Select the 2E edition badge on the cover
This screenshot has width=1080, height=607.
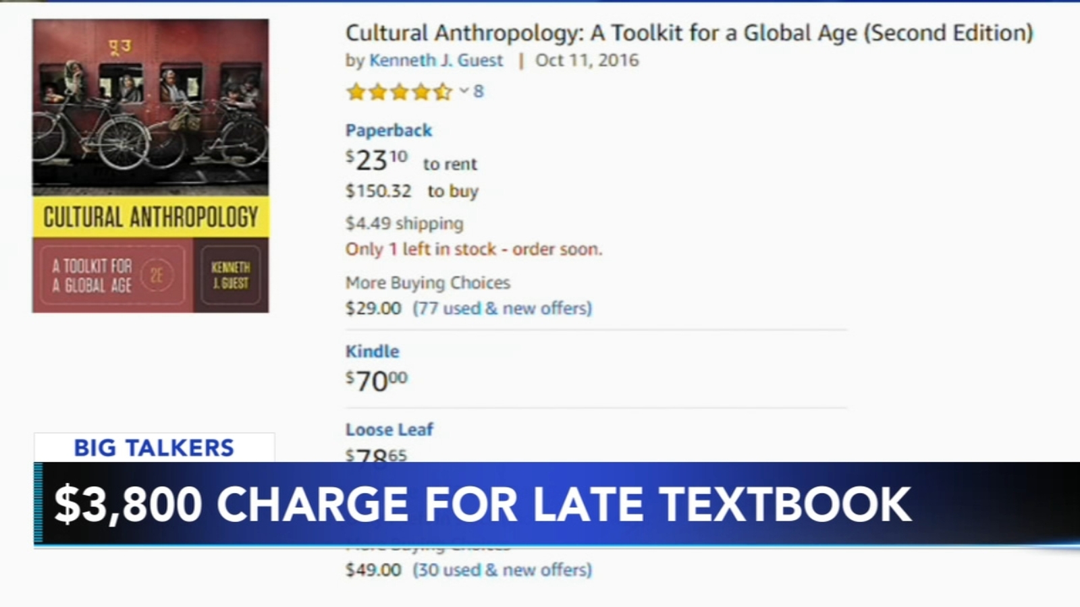(156, 273)
